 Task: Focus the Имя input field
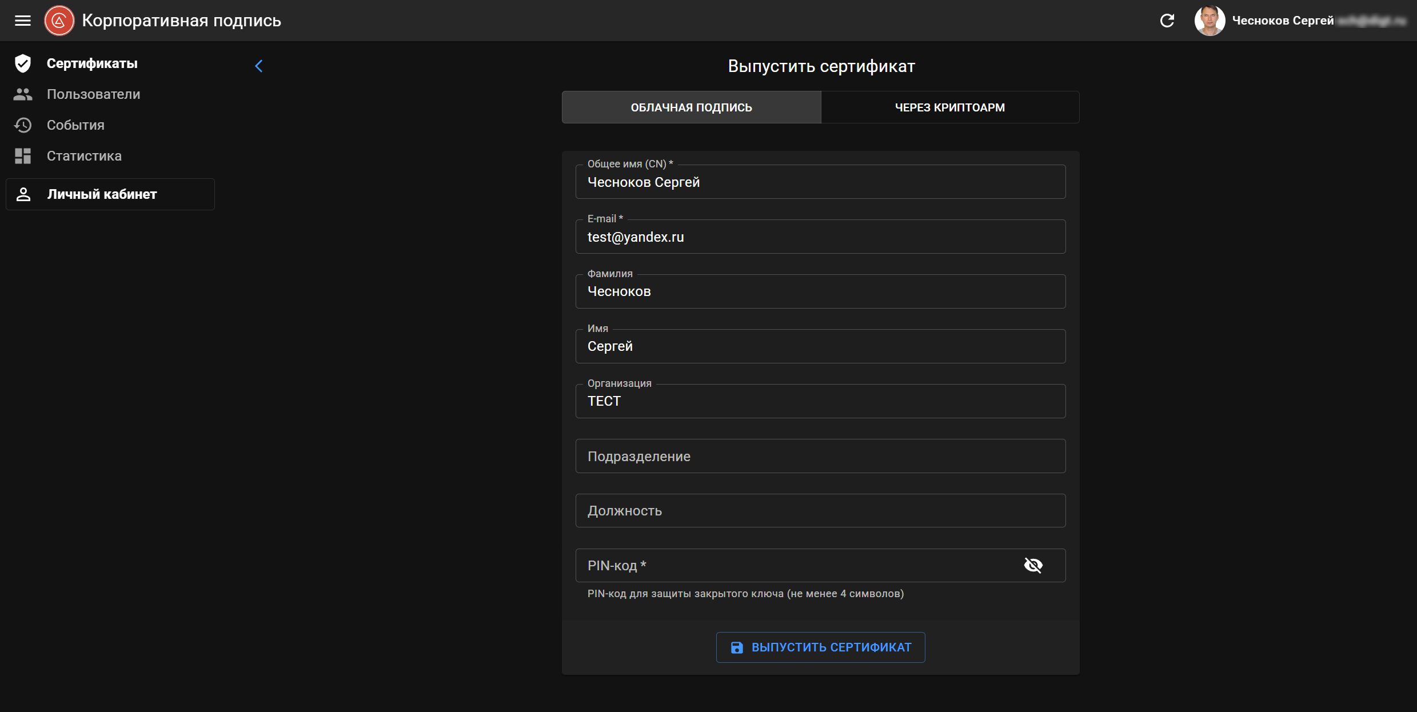(x=820, y=346)
